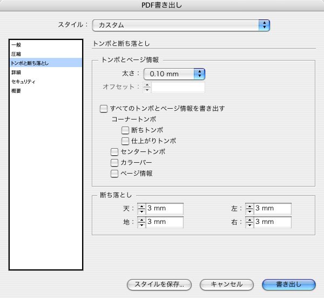Image resolution: width=324 pixels, height=298 pixels.
Task: Click the スタイルを保存... button
Action: click(159, 284)
